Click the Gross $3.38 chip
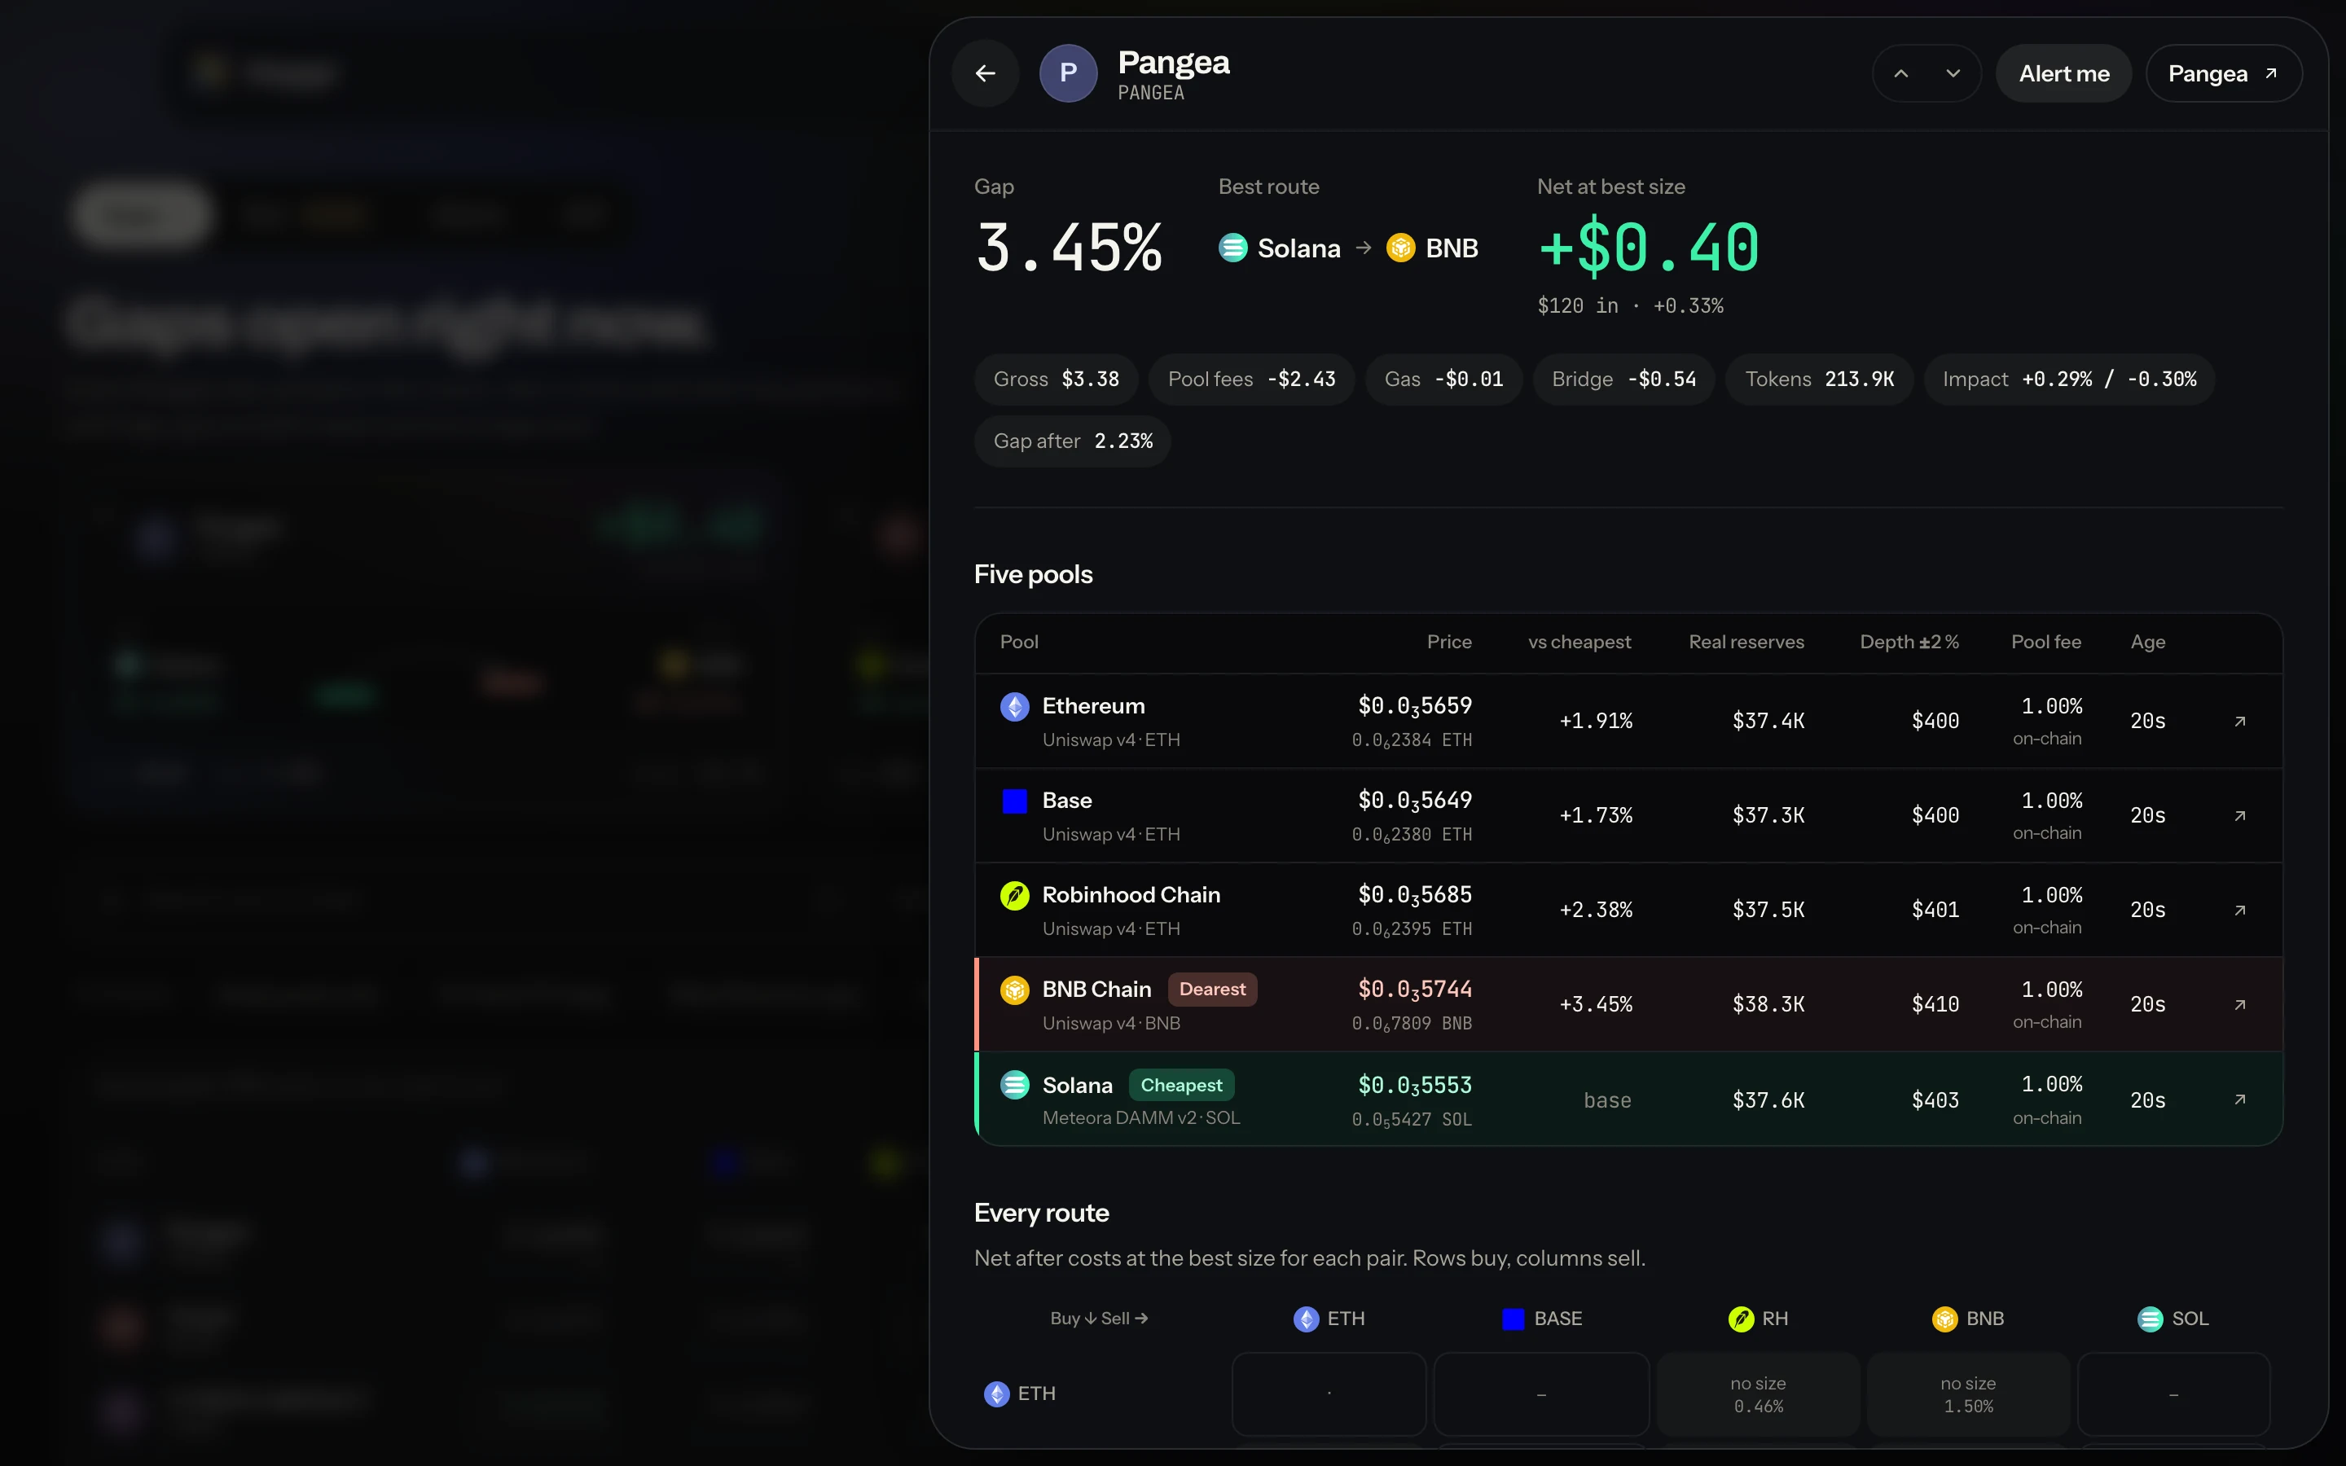The image size is (2346, 1466). click(x=1056, y=379)
